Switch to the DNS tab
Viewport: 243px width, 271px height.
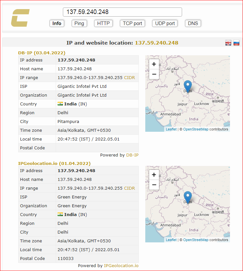coord(193,23)
